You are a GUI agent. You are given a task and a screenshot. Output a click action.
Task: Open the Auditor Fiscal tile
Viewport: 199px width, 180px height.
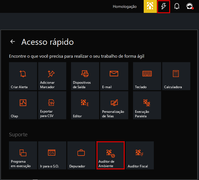pyautogui.click(x=140, y=155)
